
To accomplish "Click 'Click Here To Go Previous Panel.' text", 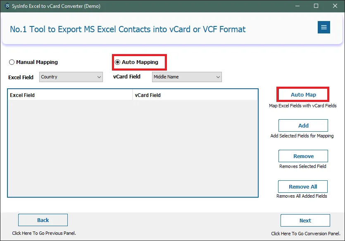I will pos(44,233).
